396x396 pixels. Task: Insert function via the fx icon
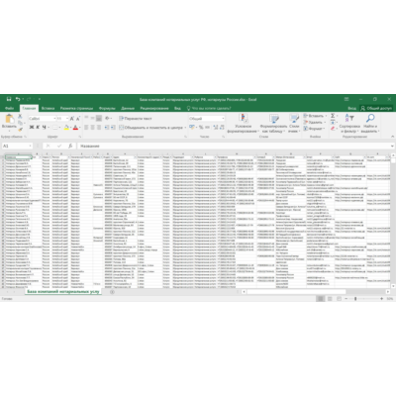coord(70,146)
